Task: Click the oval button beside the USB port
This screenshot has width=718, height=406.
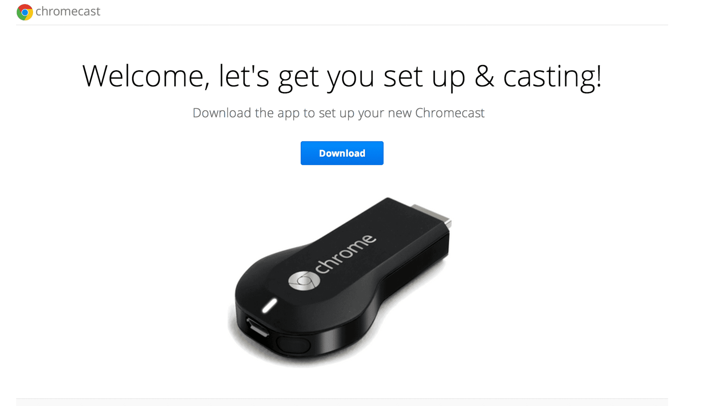Action: coord(293,344)
